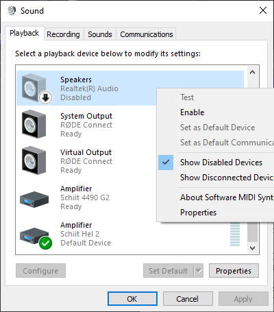274x312 pixels.
Task: Click the green default-device checkmark badge
Action: click(45, 243)
